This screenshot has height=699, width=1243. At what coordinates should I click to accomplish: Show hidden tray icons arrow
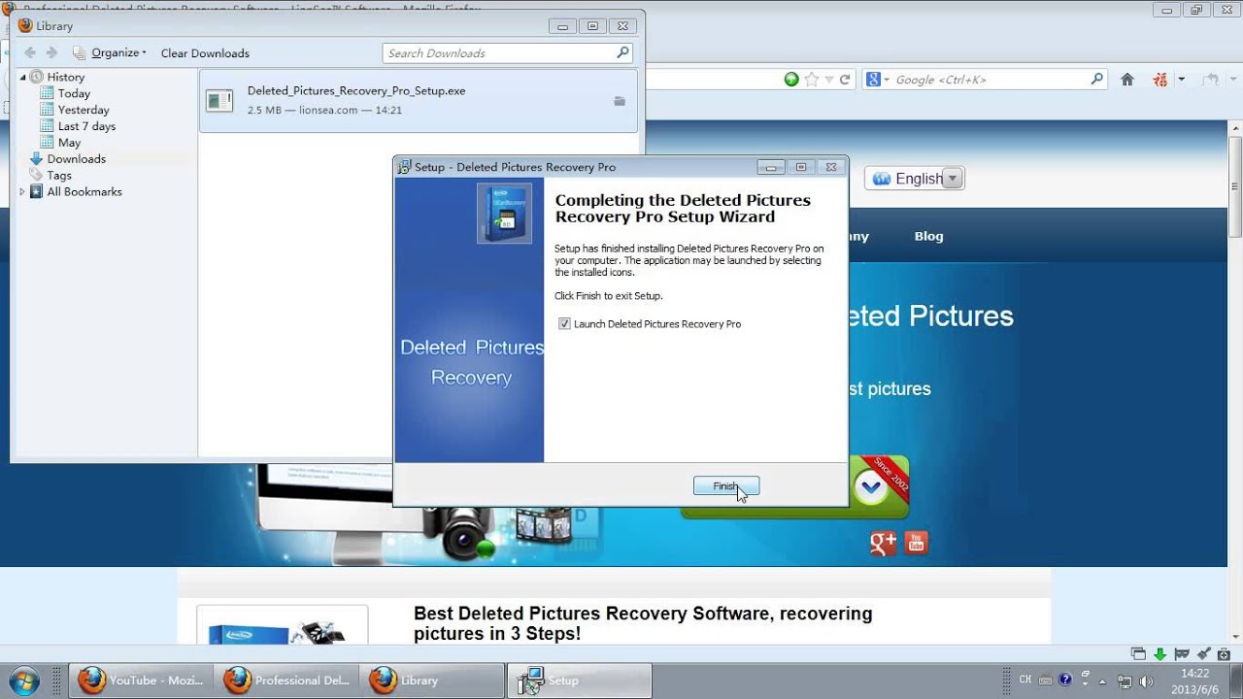[1101, 681]
